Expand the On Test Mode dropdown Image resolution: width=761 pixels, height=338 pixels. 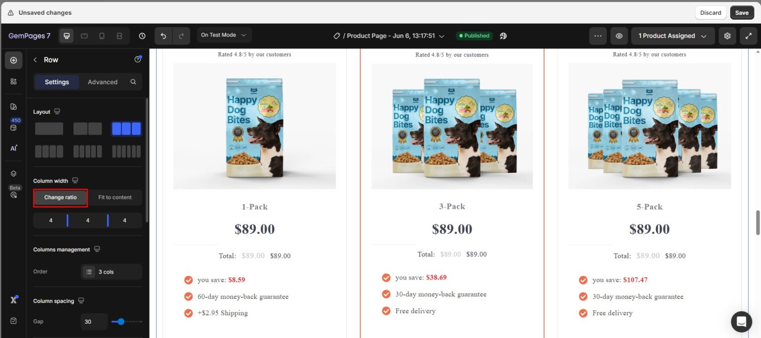click(224, 35)
